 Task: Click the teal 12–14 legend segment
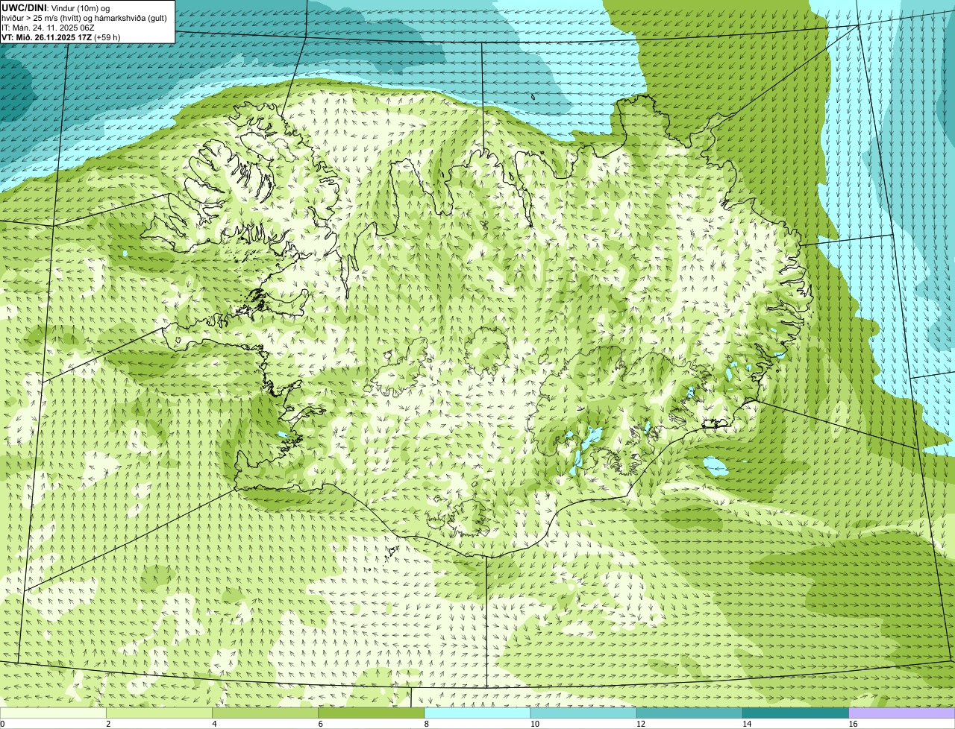pyautogui.click(x=689, y=713)
